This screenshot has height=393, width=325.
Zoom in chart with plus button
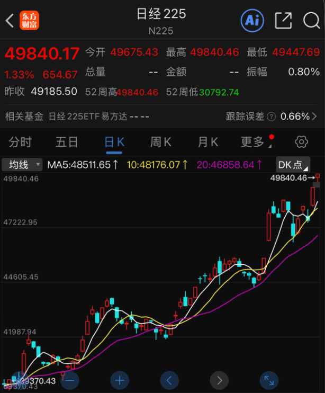coord(120,380)
